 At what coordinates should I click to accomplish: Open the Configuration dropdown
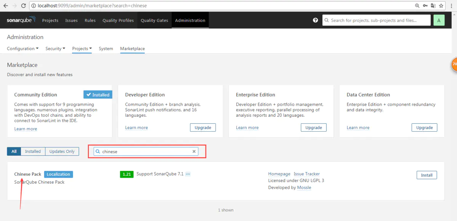23,49
